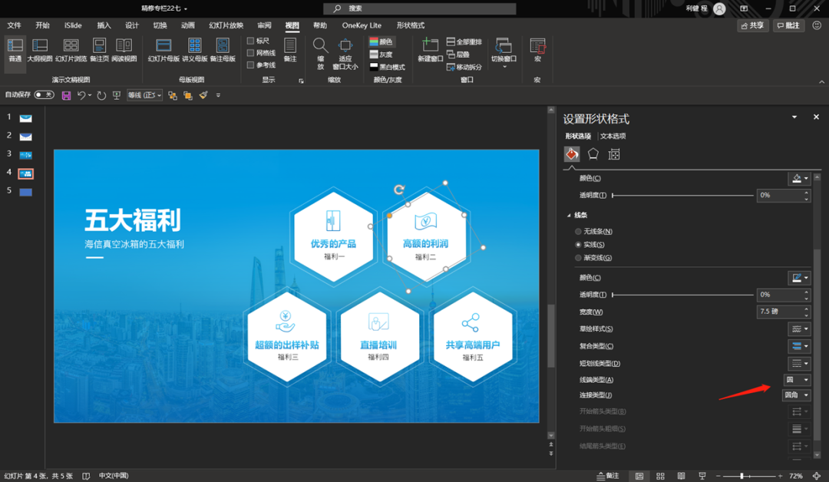Screen dimensions: 829x482
Task: Select the 实线 solid line radio button
Action: click(x=578, y=245)
